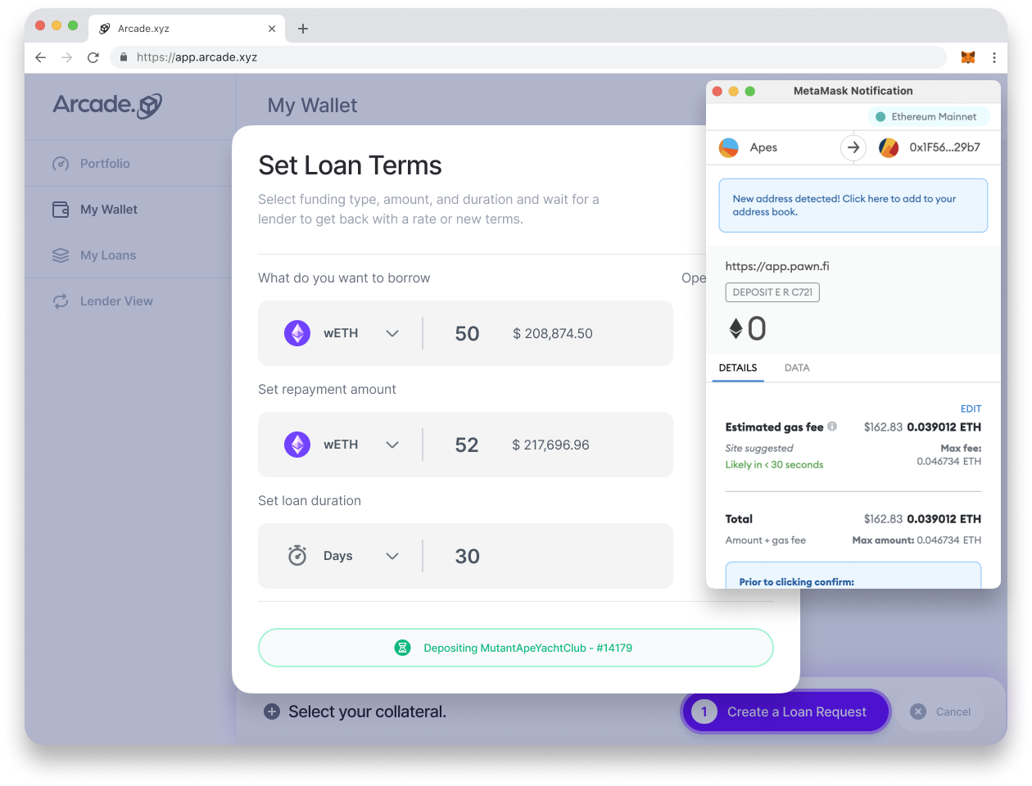Click the X icon on Cancel button

[918, 712]
